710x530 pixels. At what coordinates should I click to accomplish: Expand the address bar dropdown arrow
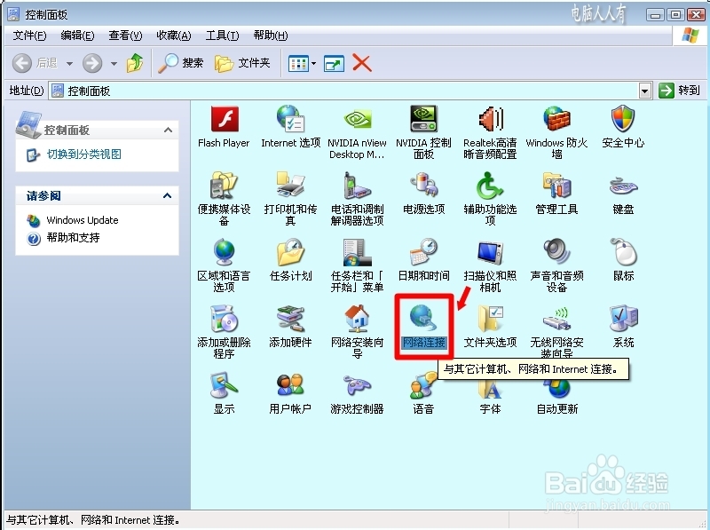point(645,91)
